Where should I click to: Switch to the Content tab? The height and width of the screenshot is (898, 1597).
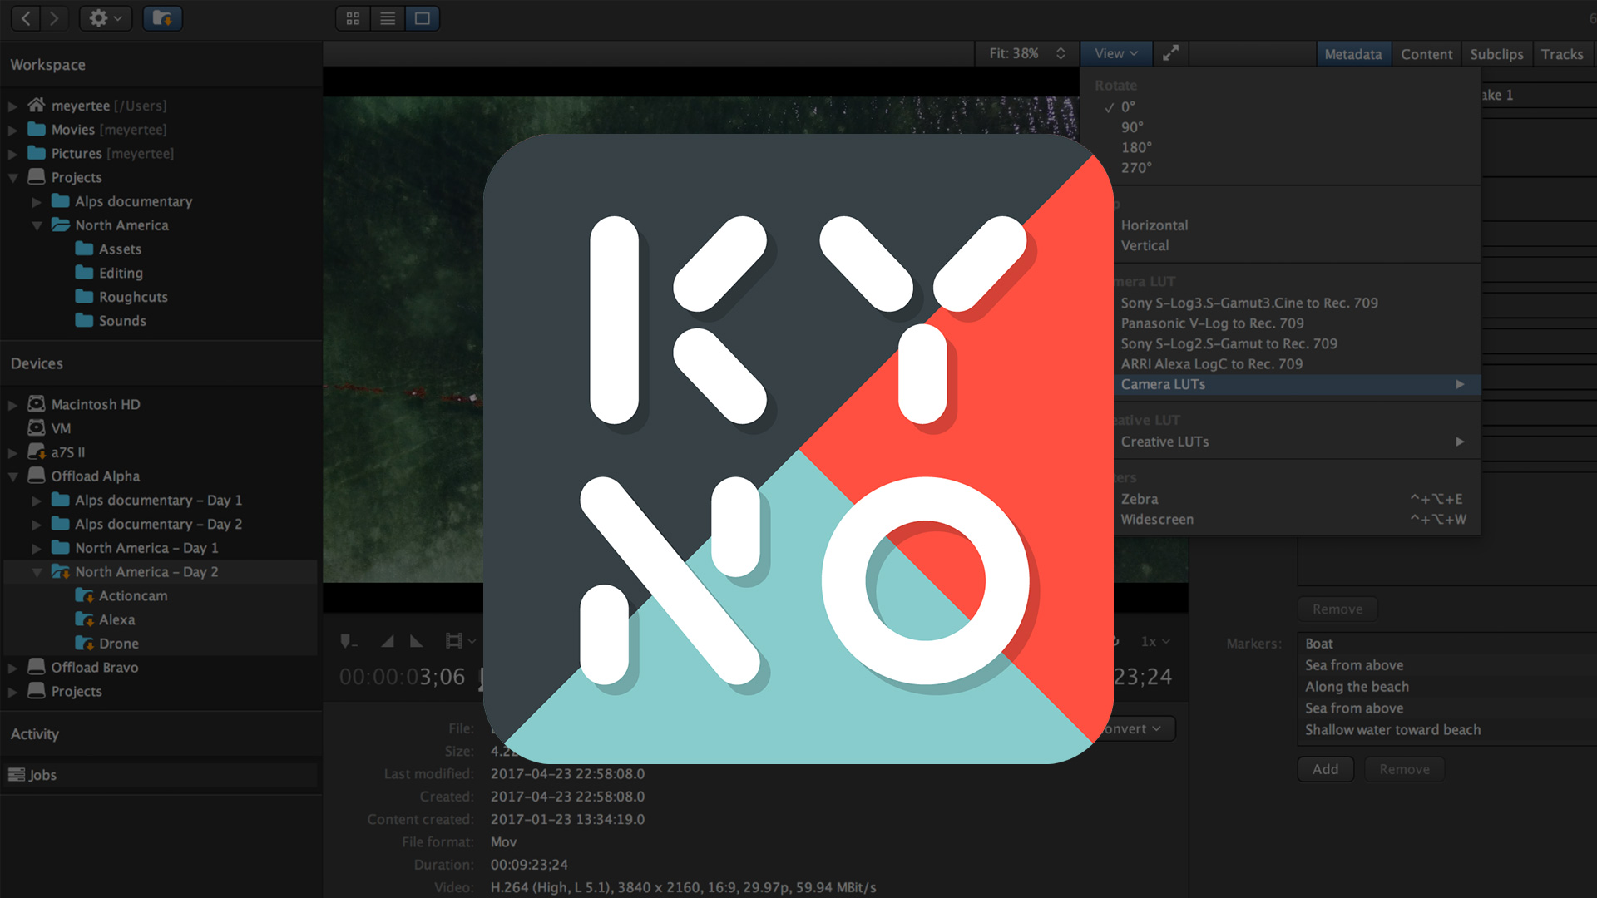click(x=1426, y=54)
